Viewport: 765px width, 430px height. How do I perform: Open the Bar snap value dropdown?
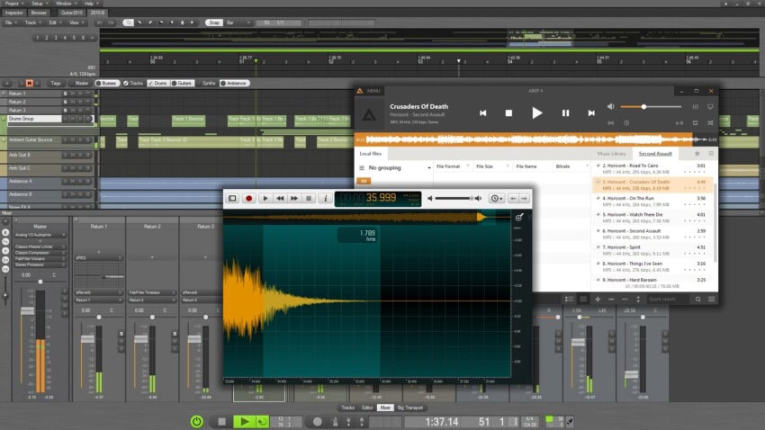point(238,22)
